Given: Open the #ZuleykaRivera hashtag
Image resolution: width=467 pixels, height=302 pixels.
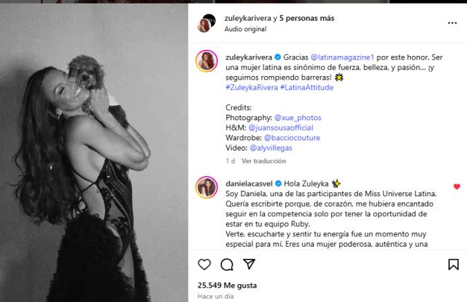Looking at the screenshot, I should (x=252, y=88).
